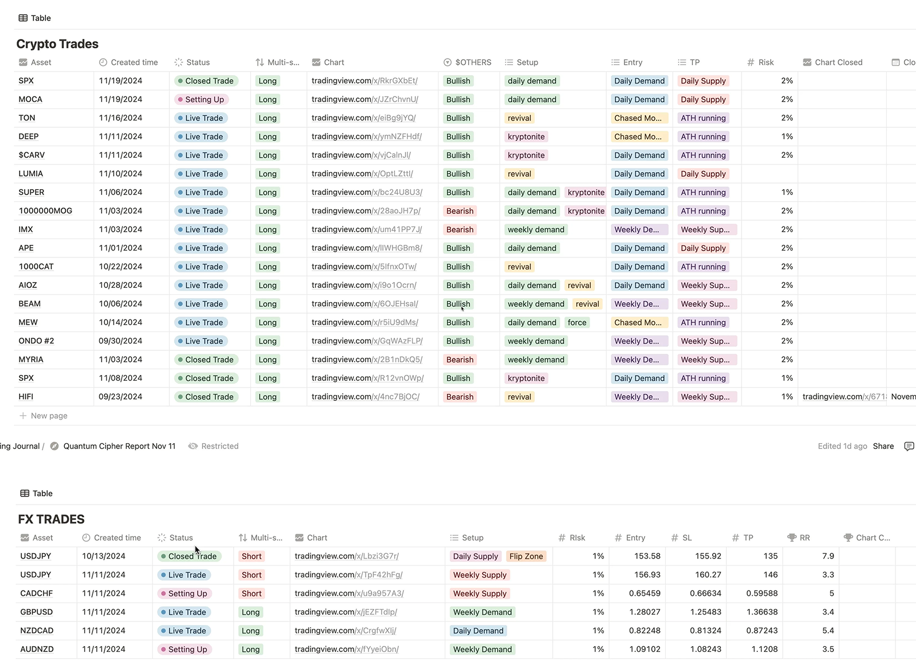
Task: Select the empty Risk cell for LUMIA
Action: 769,174
